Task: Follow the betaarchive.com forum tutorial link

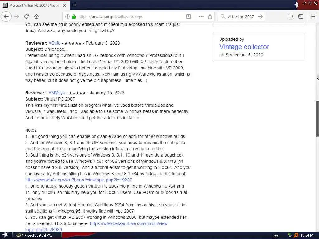Action: (x=97, y=227)
